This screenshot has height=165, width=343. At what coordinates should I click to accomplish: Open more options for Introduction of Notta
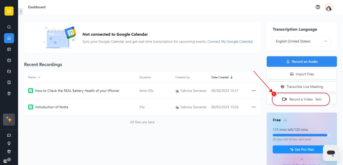click(x=254, y=107)
